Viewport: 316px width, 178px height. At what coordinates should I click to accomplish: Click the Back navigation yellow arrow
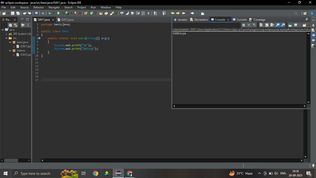184,13
